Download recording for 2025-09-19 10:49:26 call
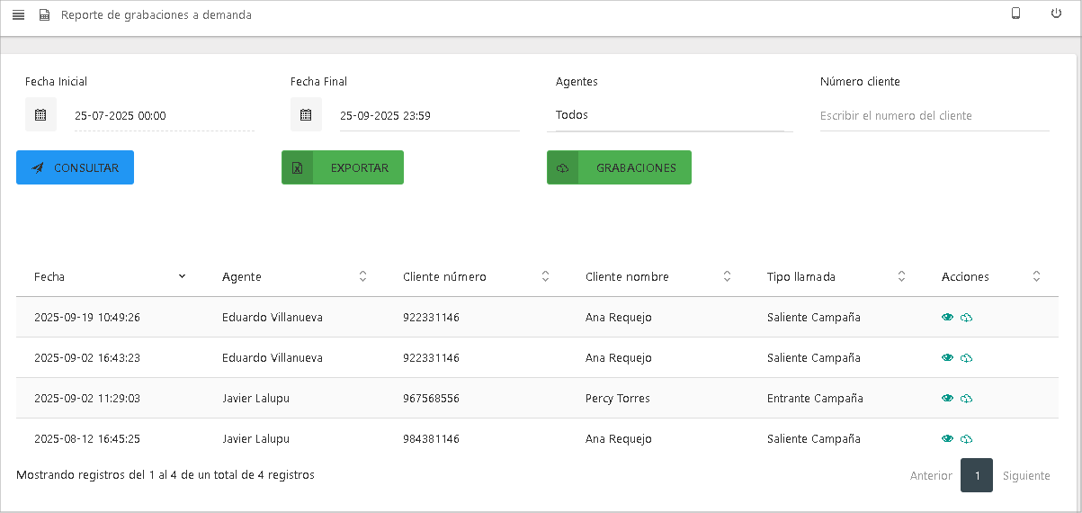This screenshot has height=513, width=1082. 967,318
